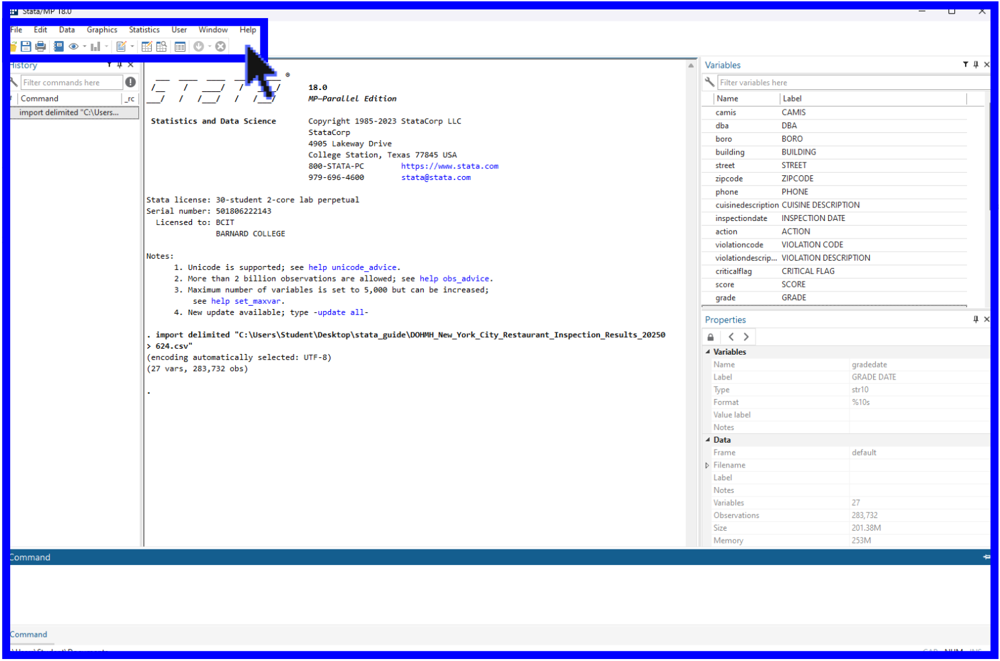Screen dimensions: 1000x661
Task: Open the More icon dropdown arrow
Action: (x=210, y=46)
